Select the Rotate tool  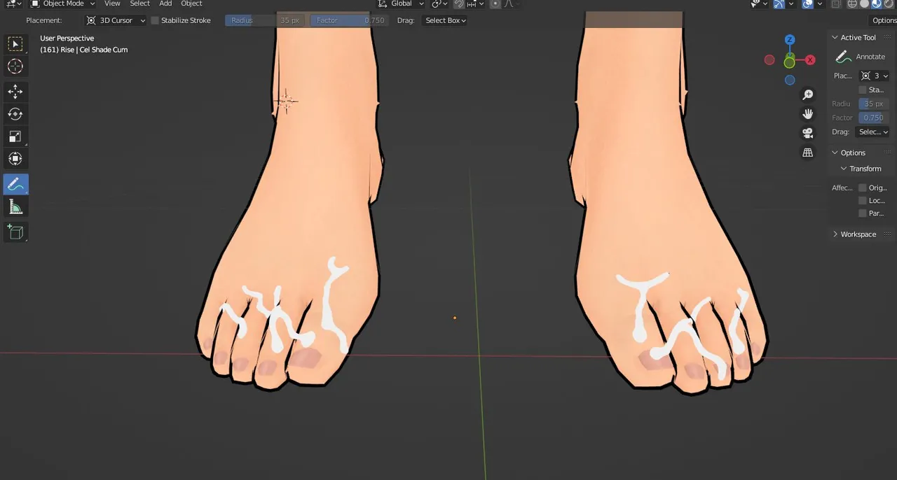coord(15,114)
